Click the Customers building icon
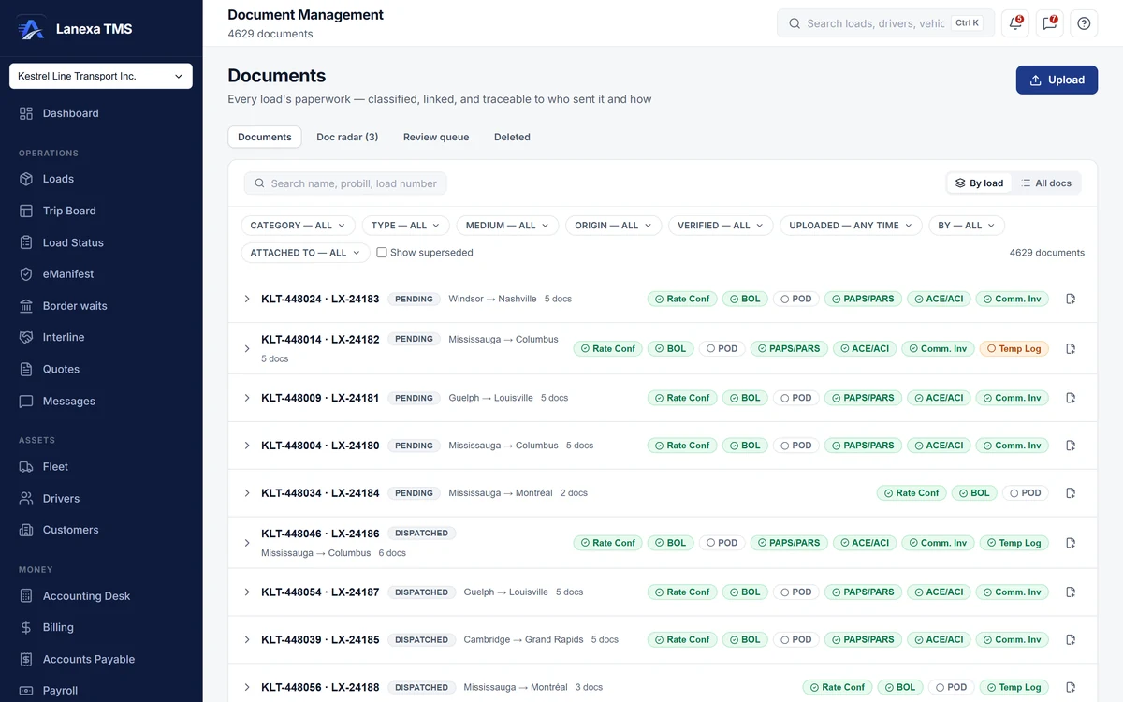The width and height of the screenshot is (1123, 702). [x=26, y=530]
